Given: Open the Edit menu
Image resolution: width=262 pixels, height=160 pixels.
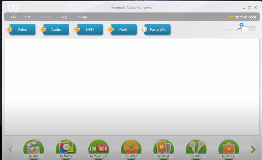Looking at the screenshot, I should point(28,17).
